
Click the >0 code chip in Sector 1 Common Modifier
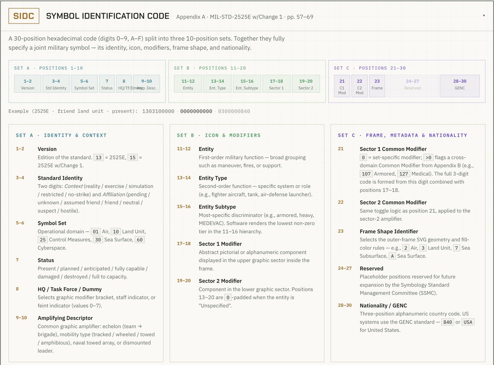point(428,157)
